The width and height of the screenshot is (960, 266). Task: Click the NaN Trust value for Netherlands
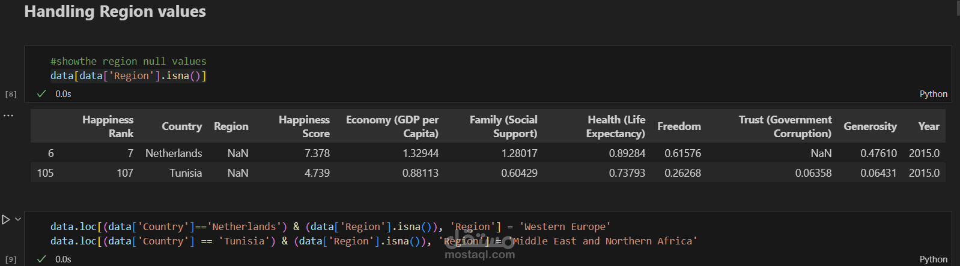click(821, 153)
